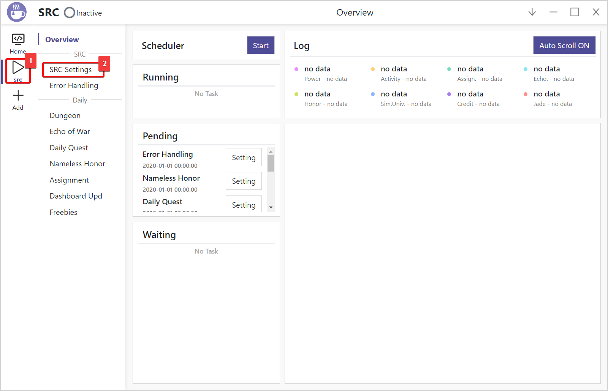608x391 pixels.
Task: Click the Sim.Univ. no data stat
Action: click(401, 98)
